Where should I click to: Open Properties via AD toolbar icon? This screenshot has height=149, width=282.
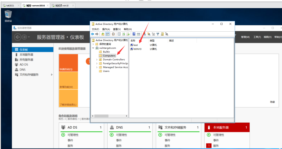click(x=119, y=34)
